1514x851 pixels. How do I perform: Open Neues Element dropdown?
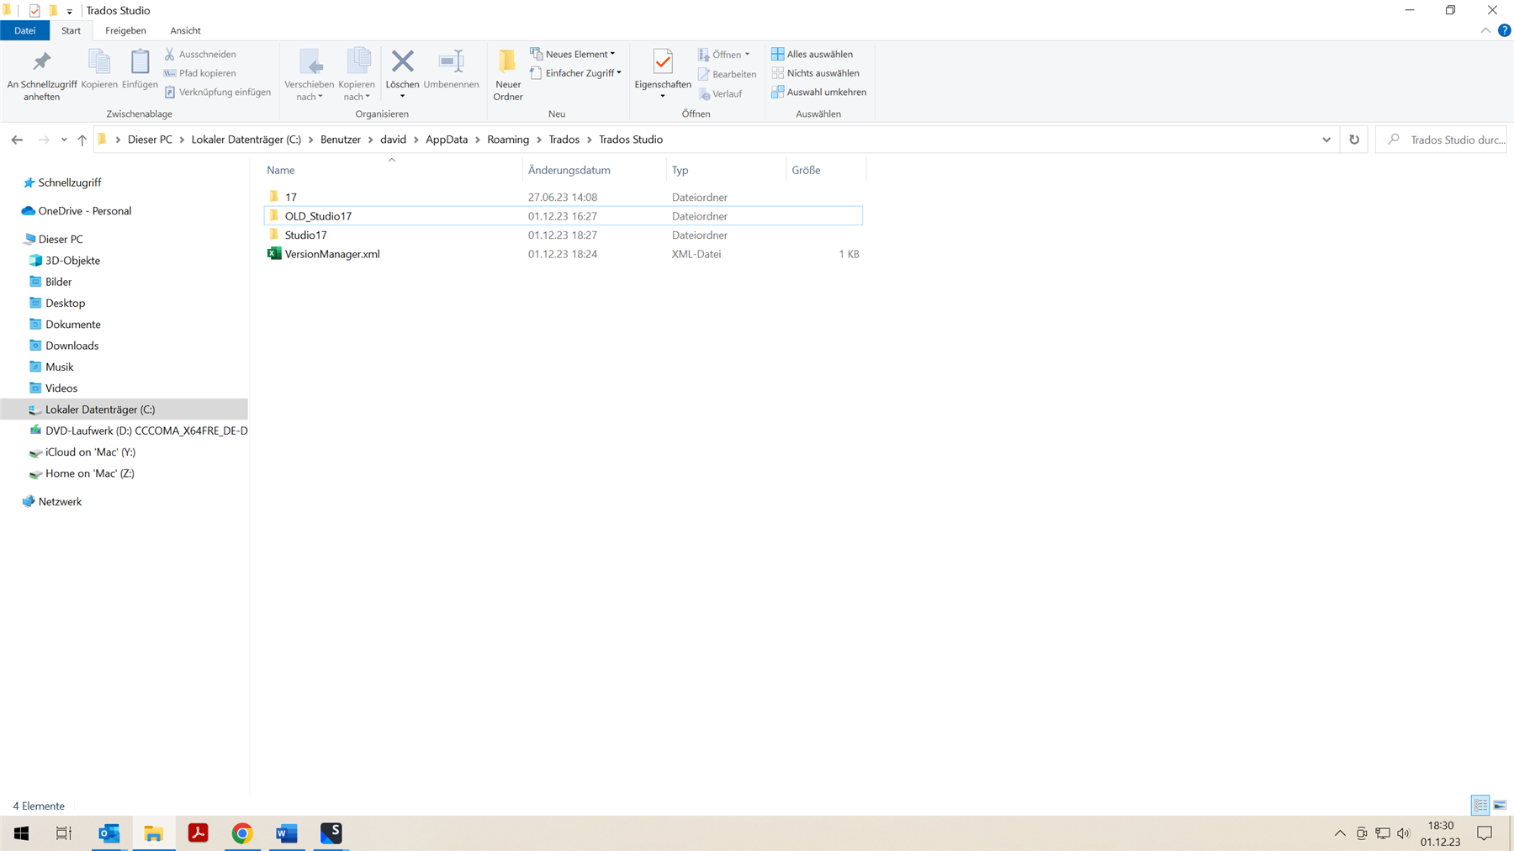point(573,54)
